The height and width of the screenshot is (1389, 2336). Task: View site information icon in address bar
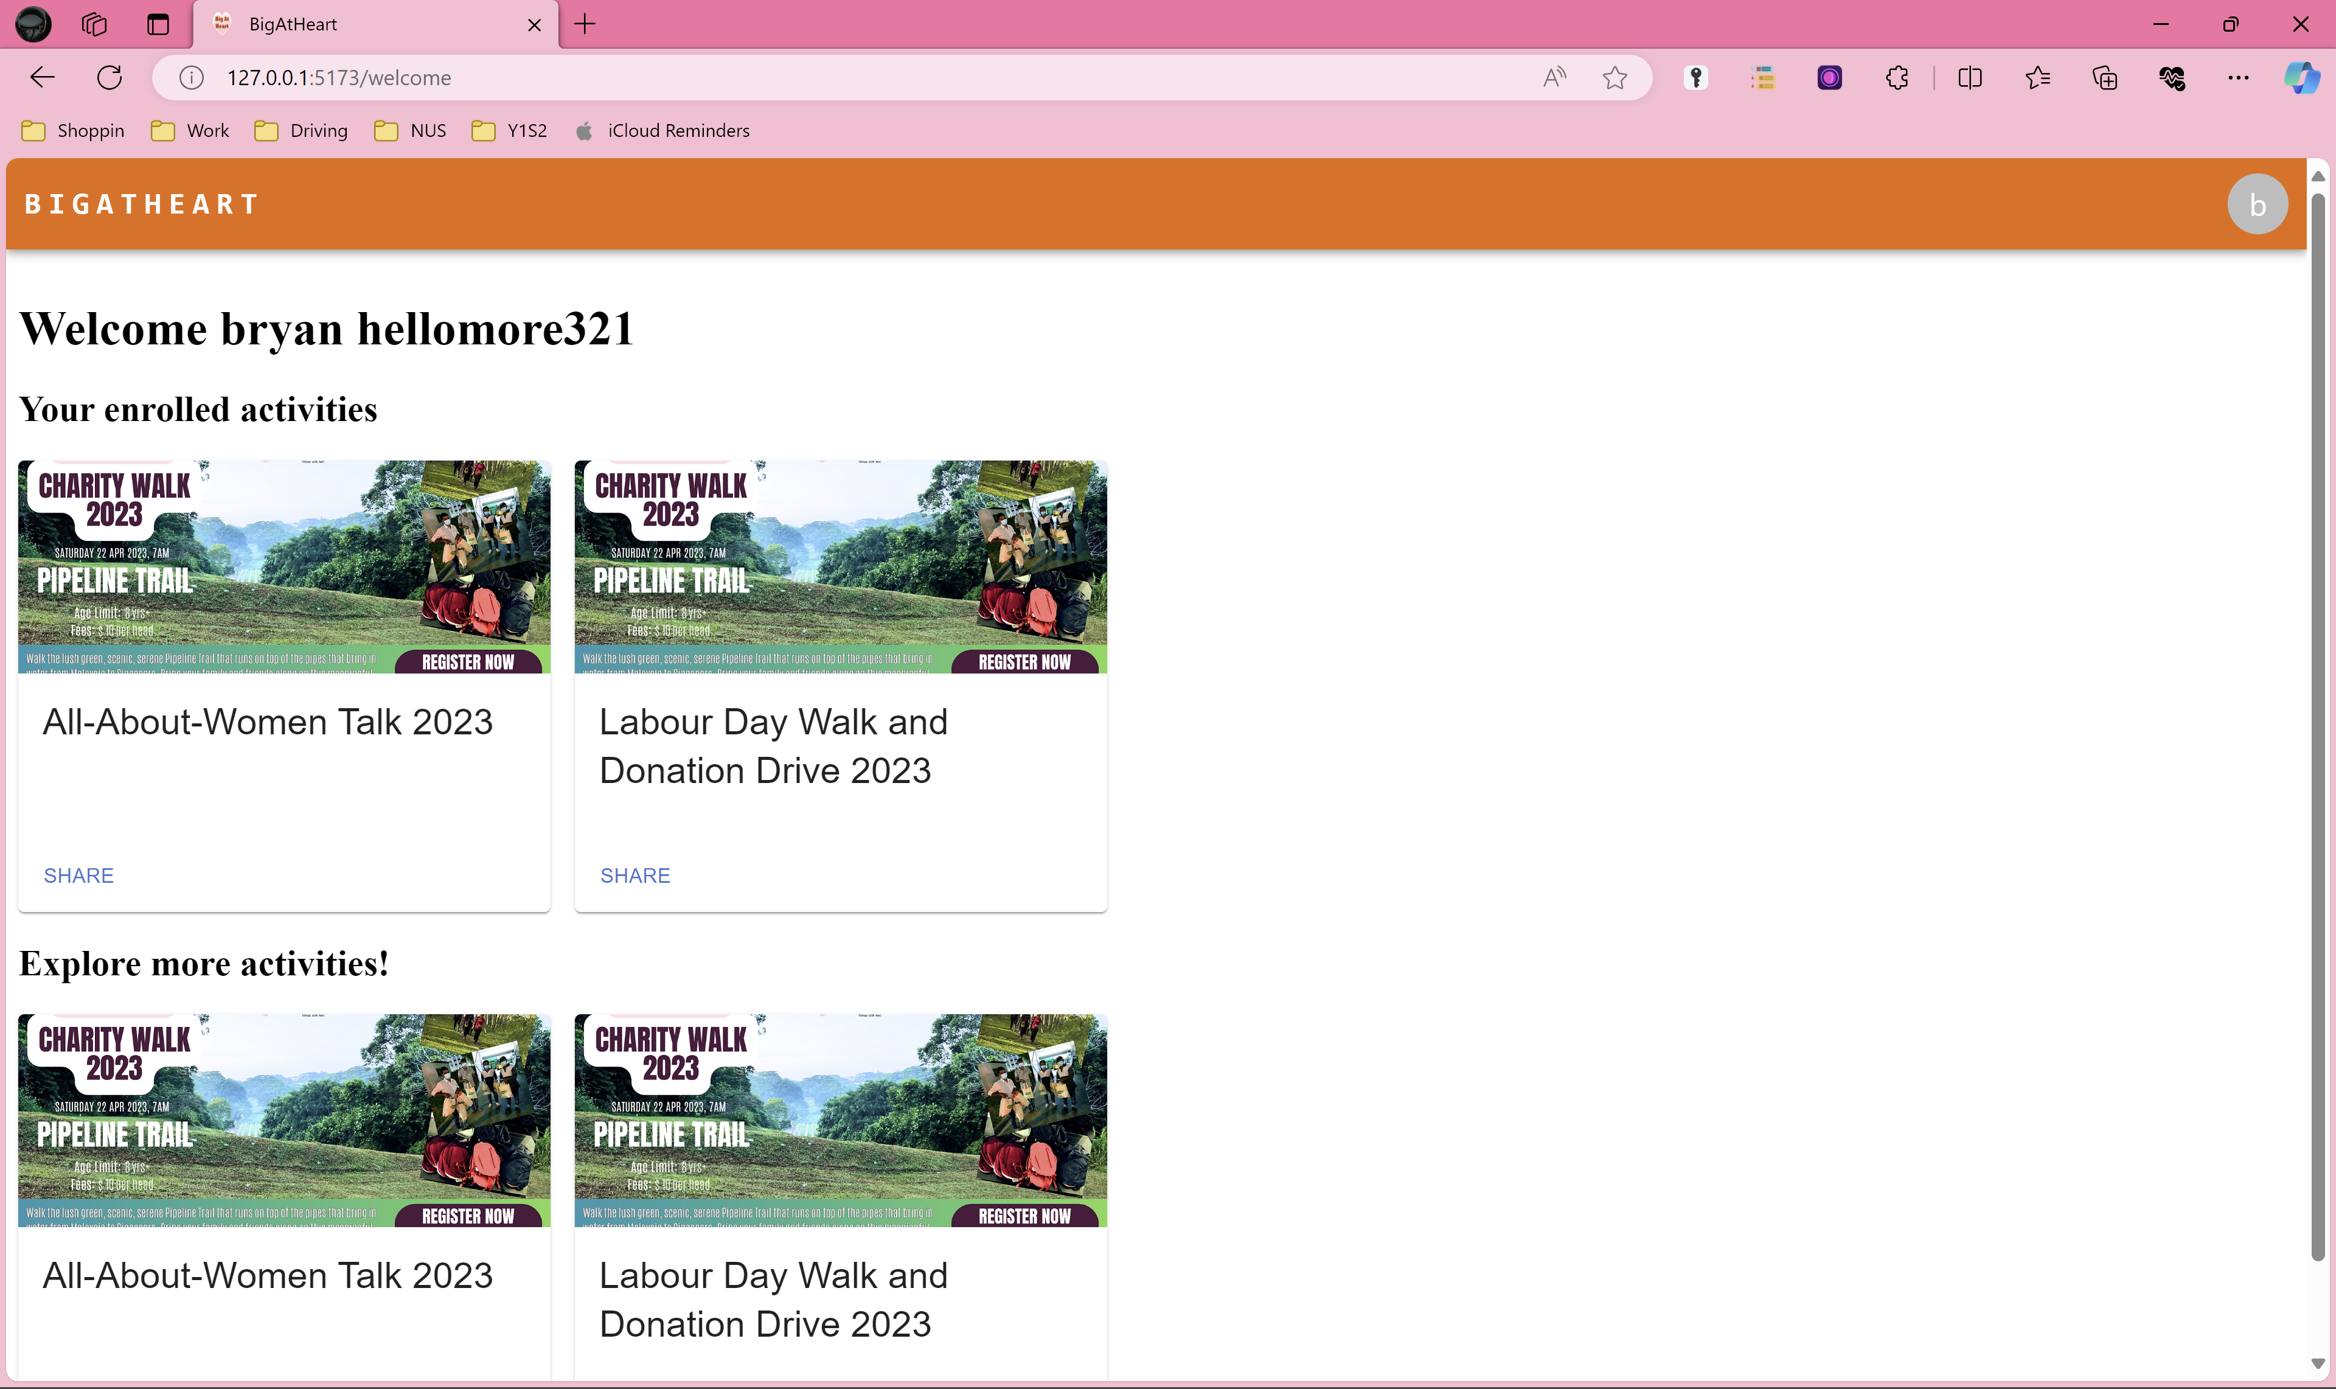tap(192, 78)
